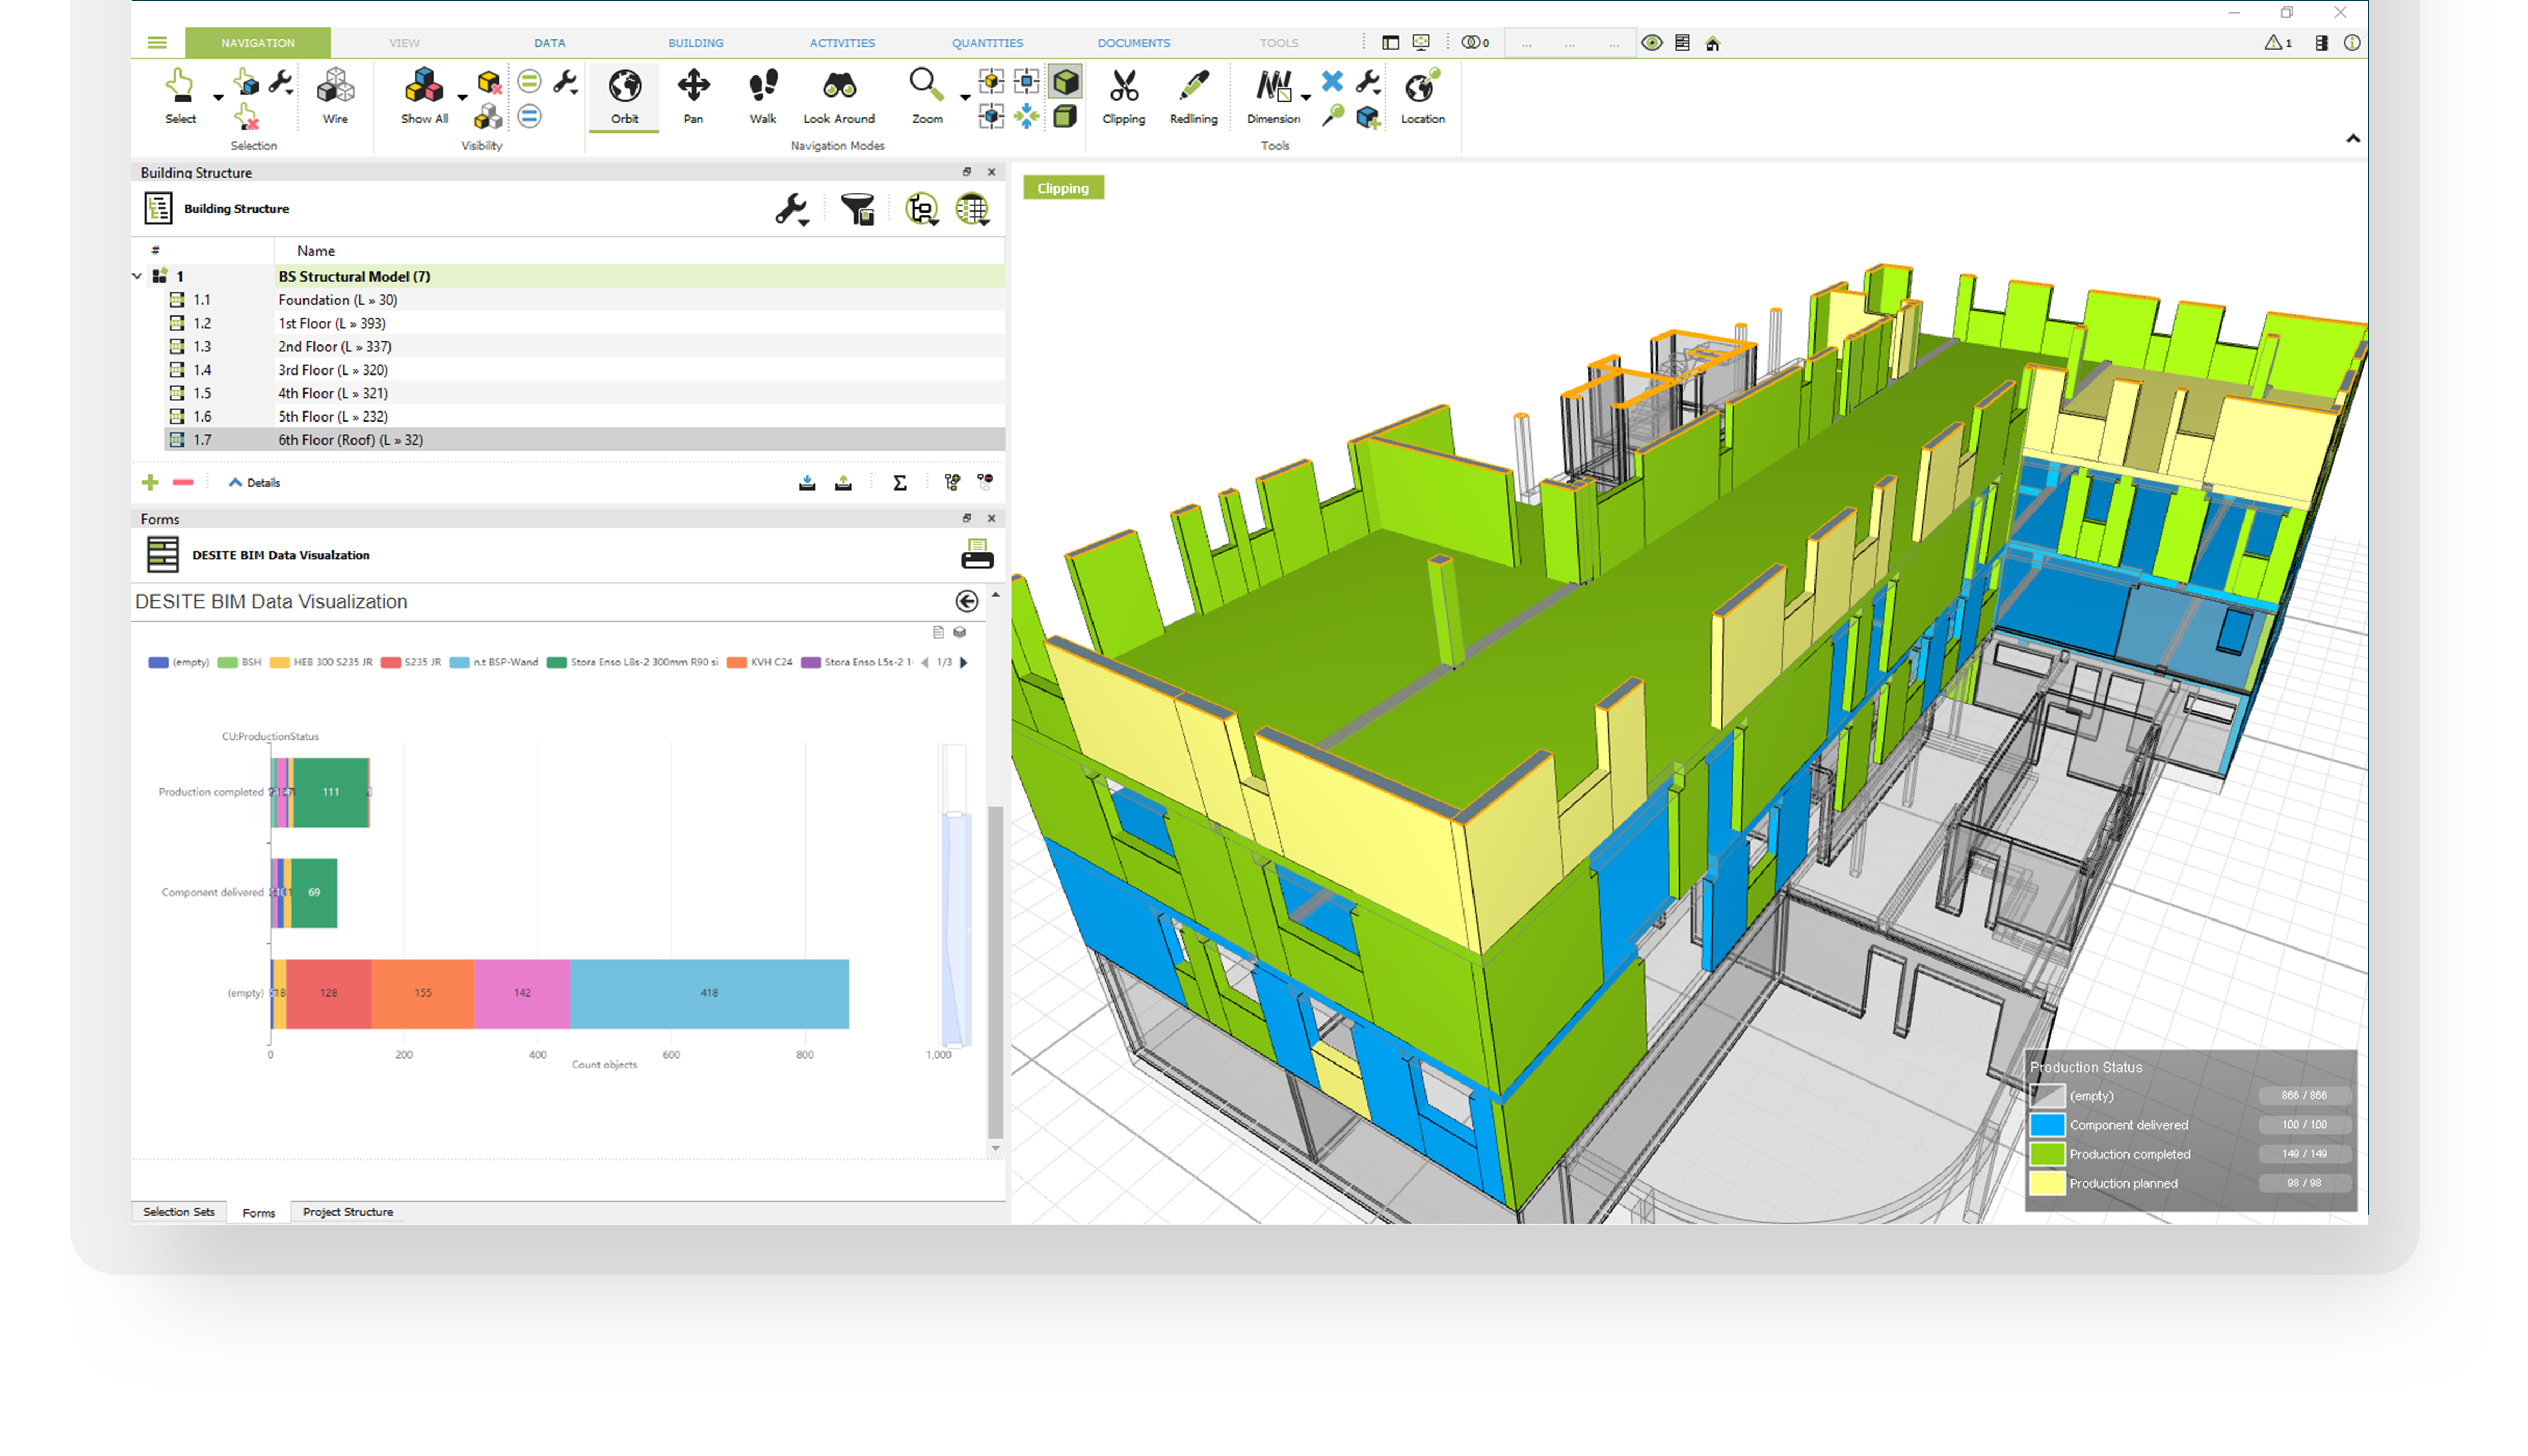Click the back arrow in Data Visualization form
2528x1456 pixels.
(x=966, y=601)
